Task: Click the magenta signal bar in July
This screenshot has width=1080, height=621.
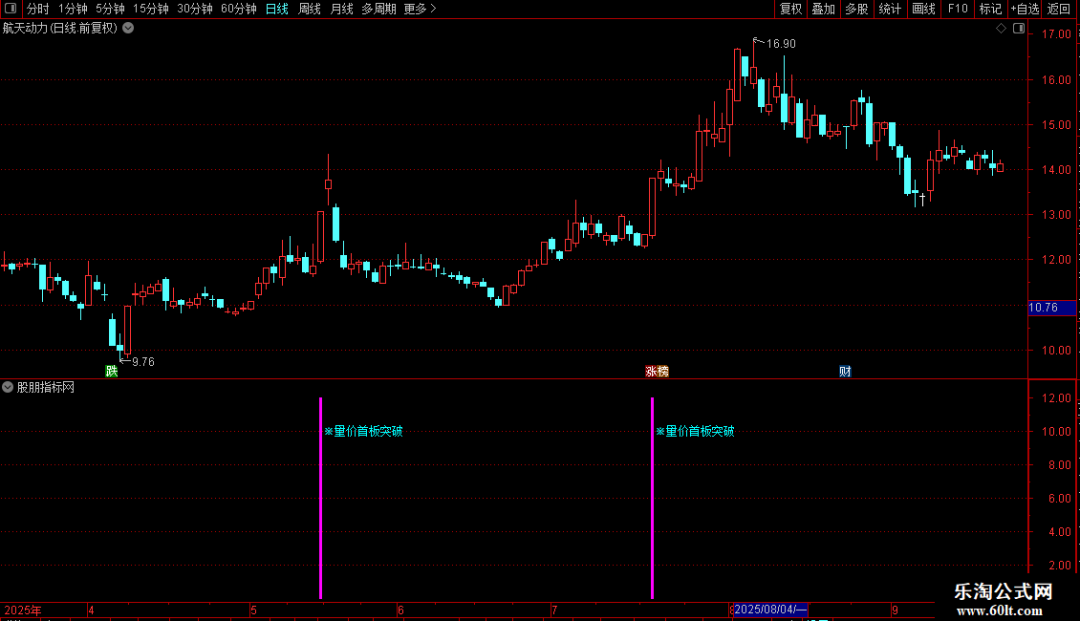Action: click(652, 498)
